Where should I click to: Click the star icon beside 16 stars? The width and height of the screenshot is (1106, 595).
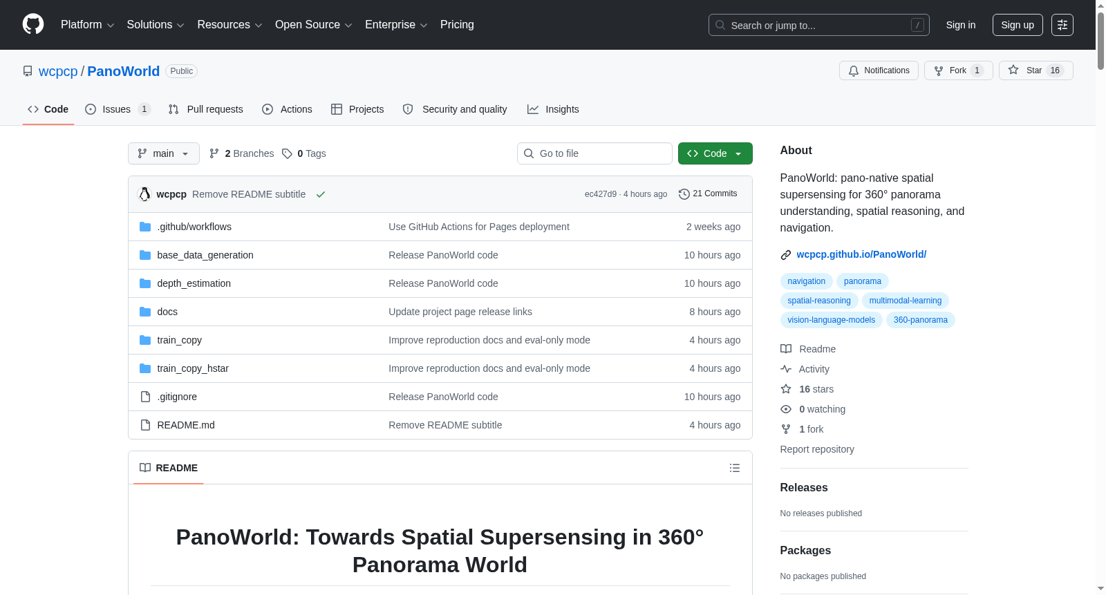786,389
